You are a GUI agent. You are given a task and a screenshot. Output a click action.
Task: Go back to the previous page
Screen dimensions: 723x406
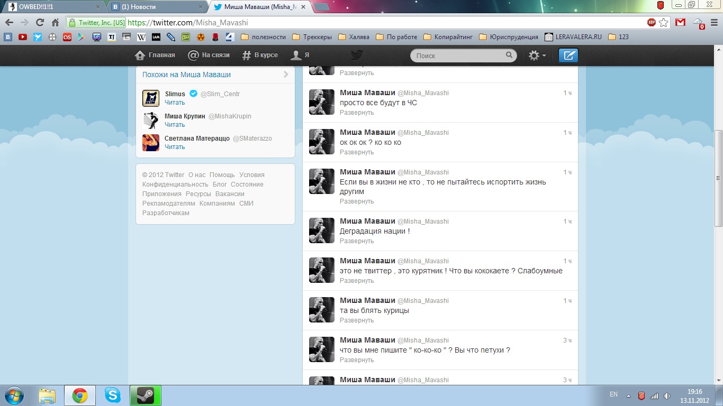9,23
